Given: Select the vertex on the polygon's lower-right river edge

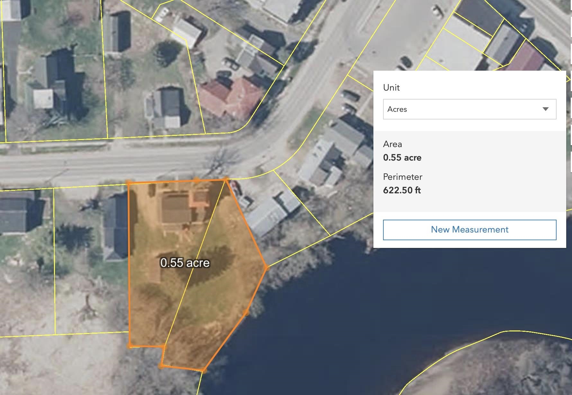Looking at the screenshot, I should (246, 312).
